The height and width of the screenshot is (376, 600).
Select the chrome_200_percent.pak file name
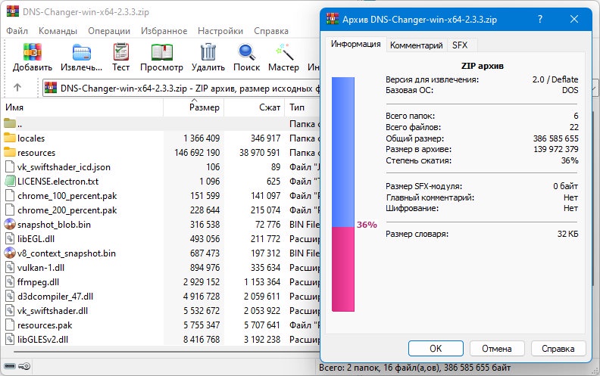coord(67,210)
